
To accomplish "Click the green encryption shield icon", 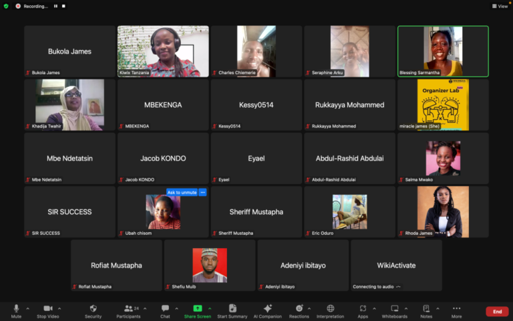I will point(6,6).
